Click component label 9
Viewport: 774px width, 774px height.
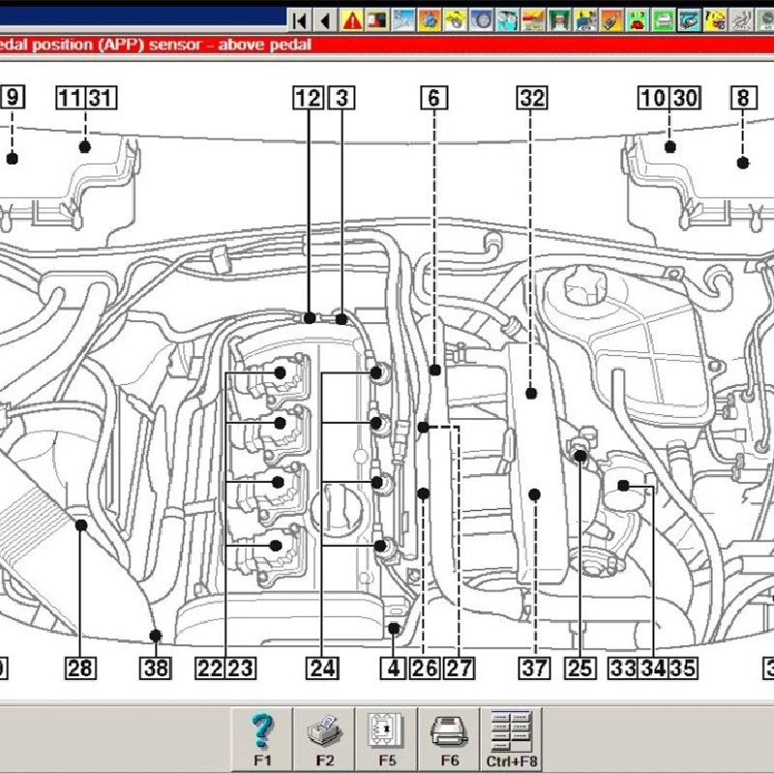click(x=13, y=98)
